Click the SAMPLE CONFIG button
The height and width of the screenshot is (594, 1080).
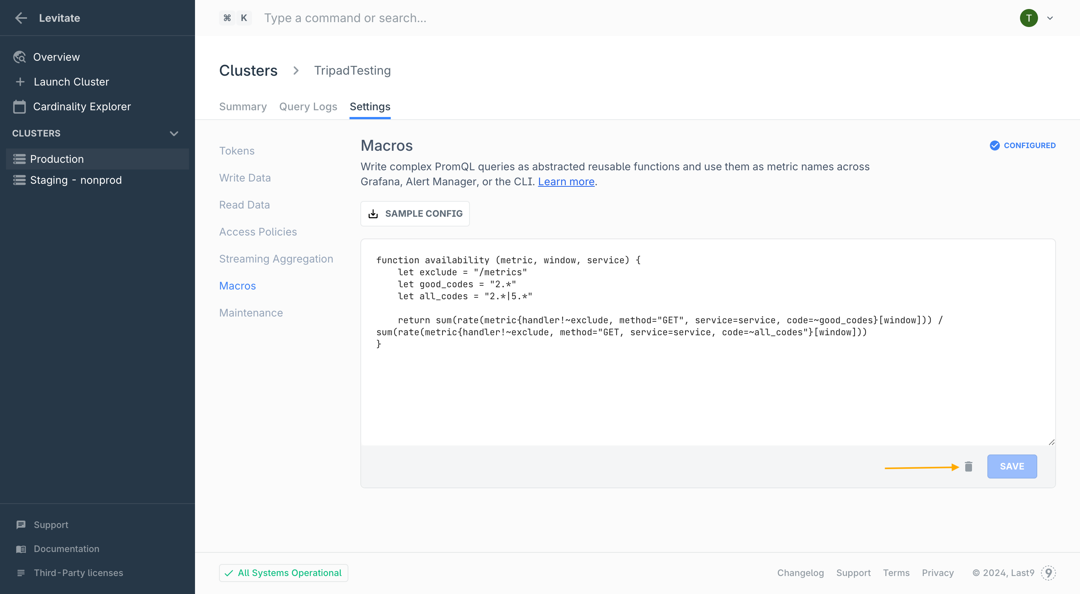(x=415, y=214)
